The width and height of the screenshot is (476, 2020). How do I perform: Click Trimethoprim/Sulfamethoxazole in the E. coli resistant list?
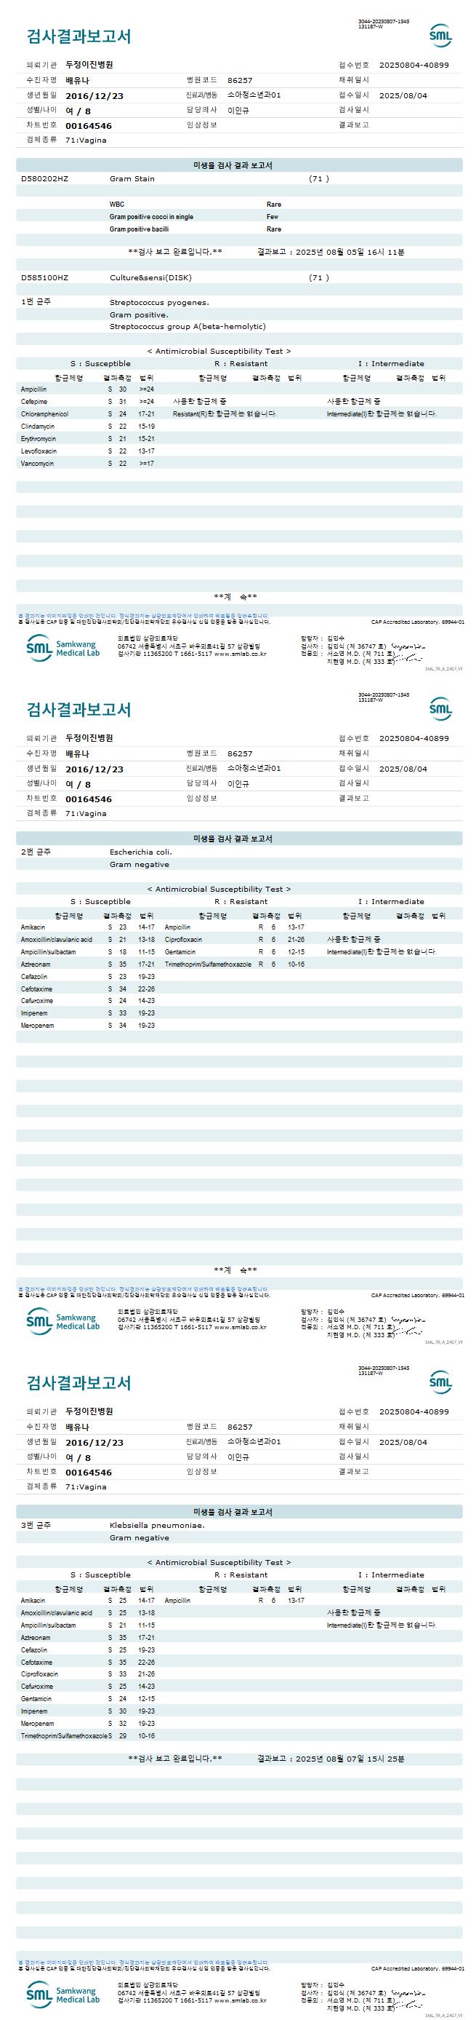(207, 965)
